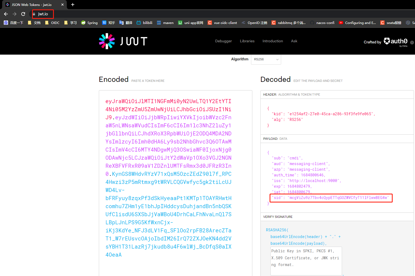Select the Debugger navigation item
This screenshot has width=415, height=276.
tap(223, 41)
